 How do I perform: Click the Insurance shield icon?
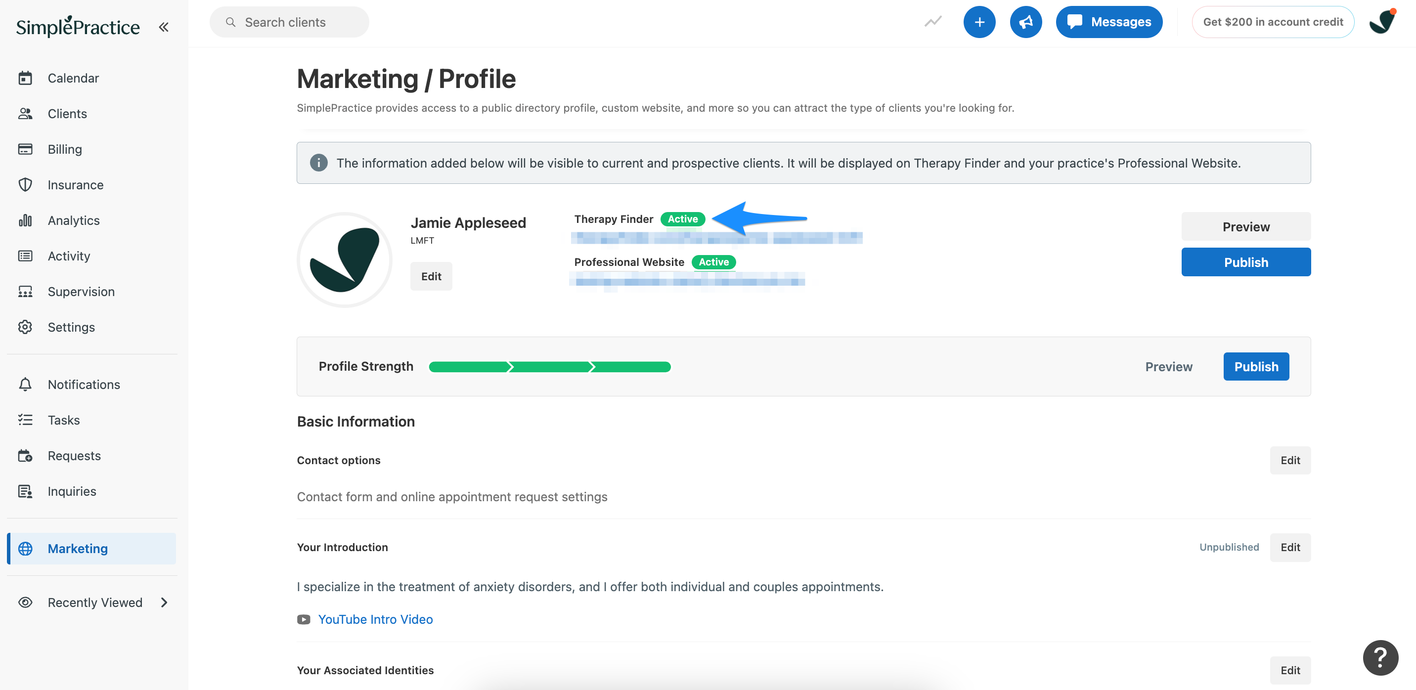coord(25,184)
